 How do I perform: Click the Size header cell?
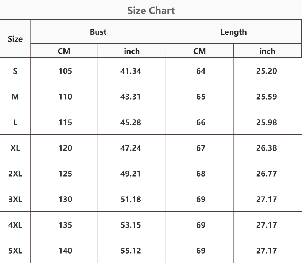point(15,39)
